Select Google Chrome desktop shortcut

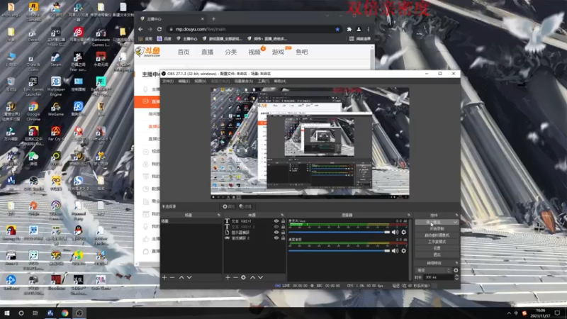pyautogui.click(x=33, y=111)
